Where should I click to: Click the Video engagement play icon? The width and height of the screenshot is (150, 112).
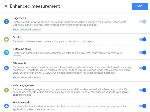6,90
